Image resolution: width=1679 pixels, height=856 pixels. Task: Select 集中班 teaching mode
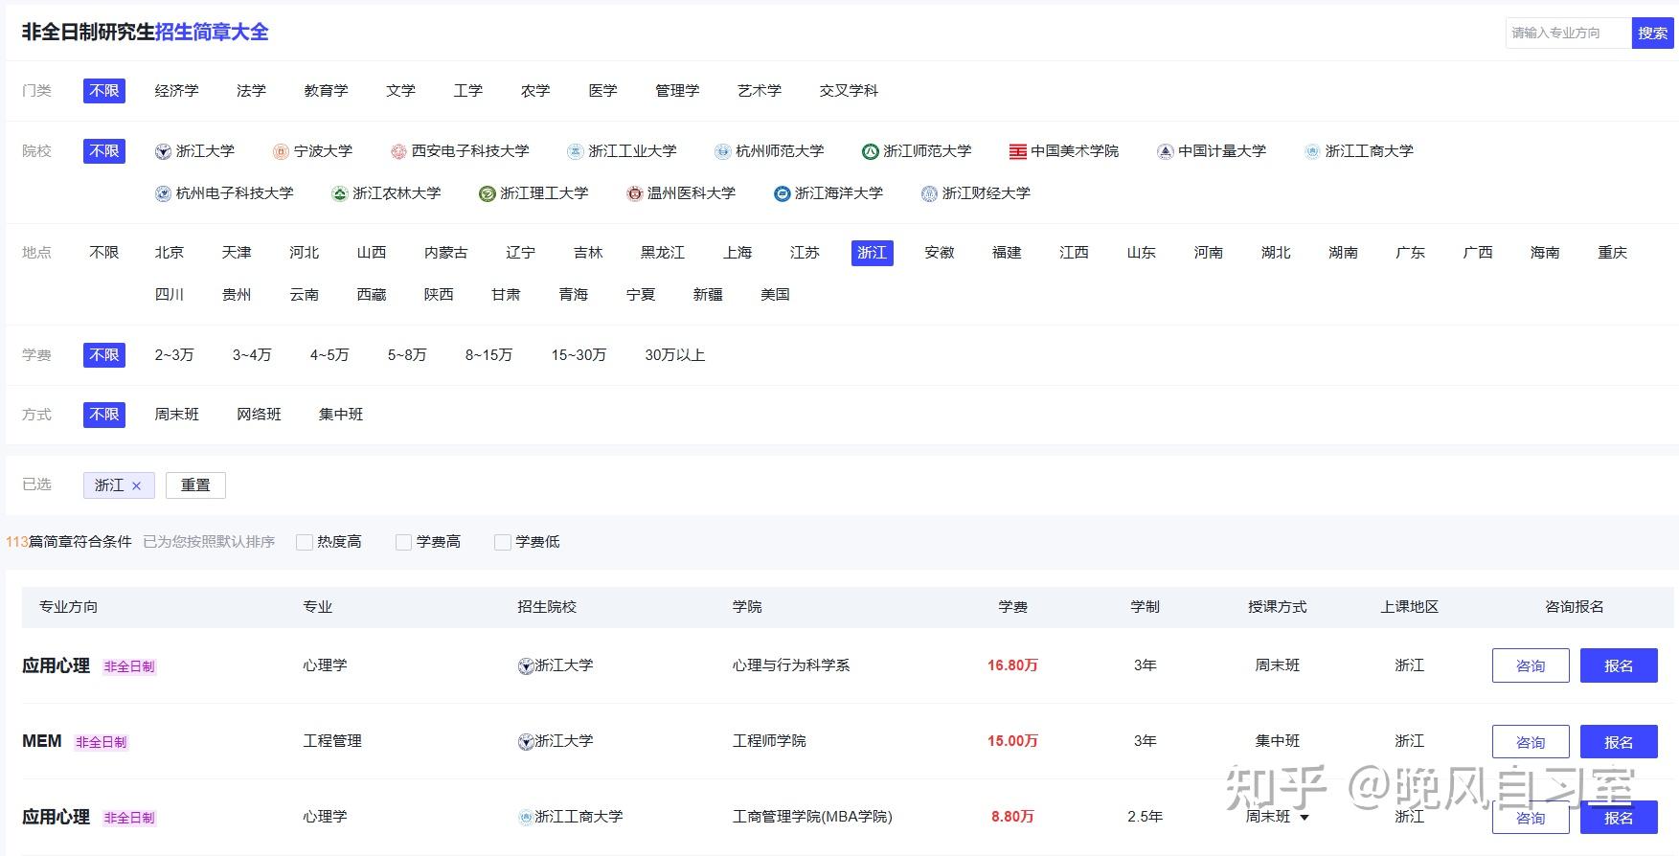pos(341,414)
